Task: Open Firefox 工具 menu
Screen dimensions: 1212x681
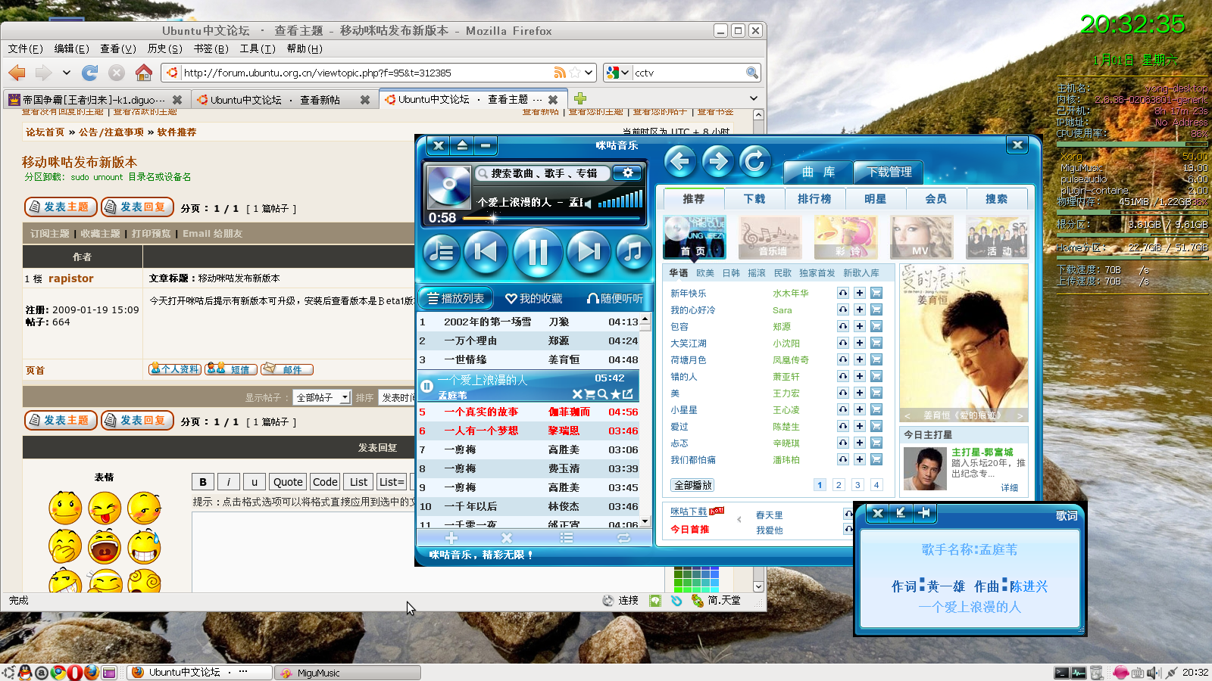Action: point(258,48)
